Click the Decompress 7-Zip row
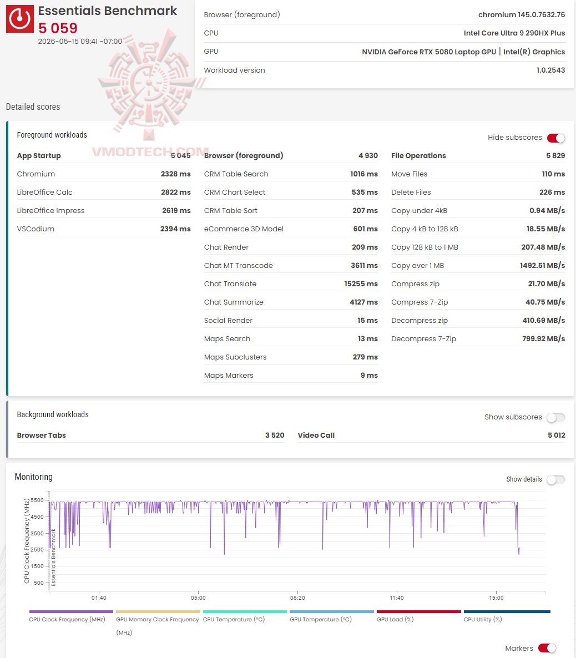The height and width of the screenshot is (658, 576). 478,338
